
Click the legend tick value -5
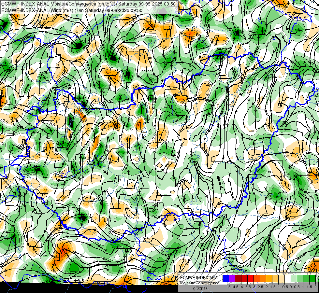[x=229, y=287]
